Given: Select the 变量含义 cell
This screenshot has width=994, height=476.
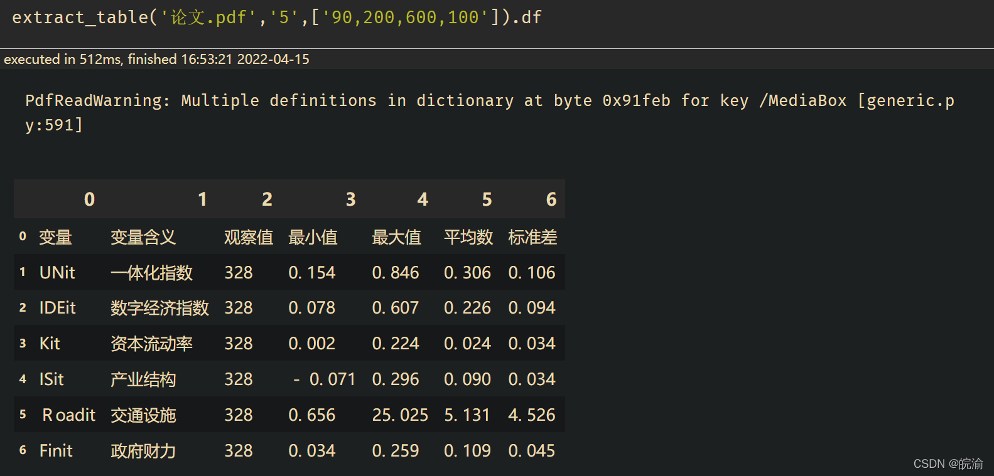Looking at the screenshot, I should [143, 237].
